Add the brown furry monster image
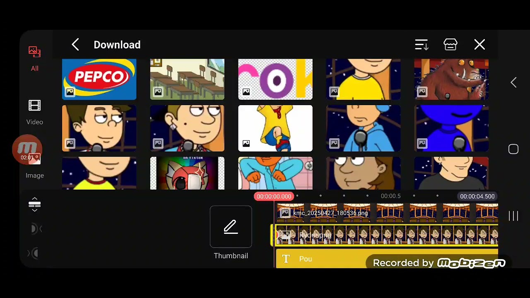Screen dimensions: 530x298 tap(451, 79)
